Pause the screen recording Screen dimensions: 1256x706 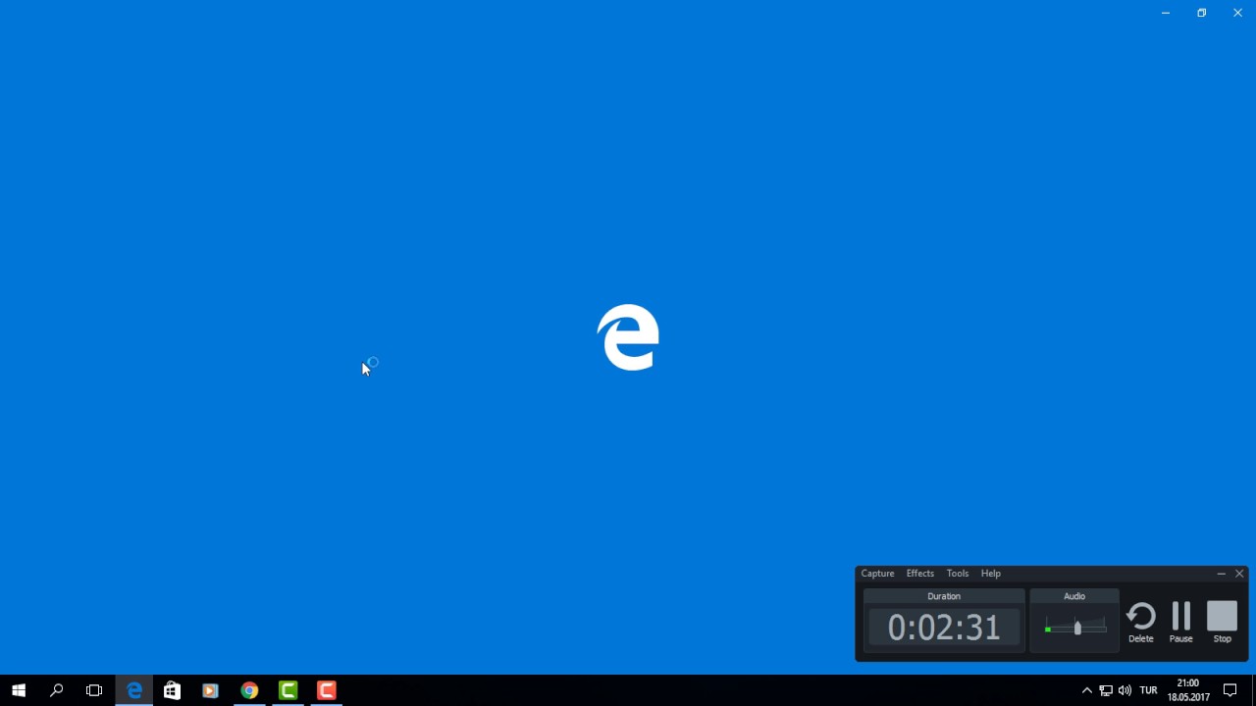point(1180,623)
